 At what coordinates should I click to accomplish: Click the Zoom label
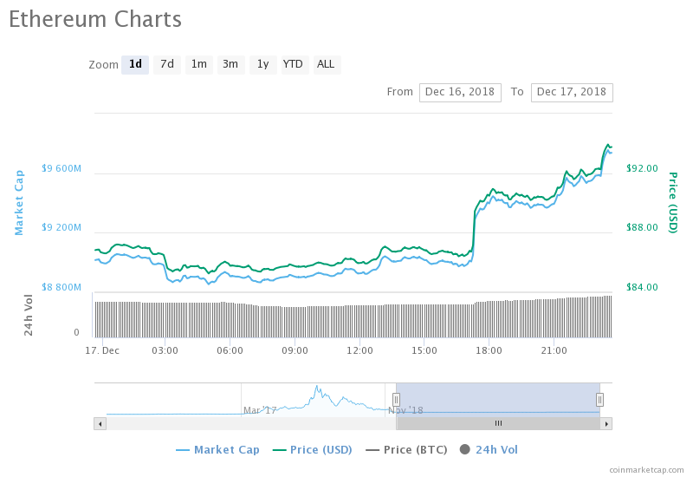pyautogui.click(x=103, y=65)
